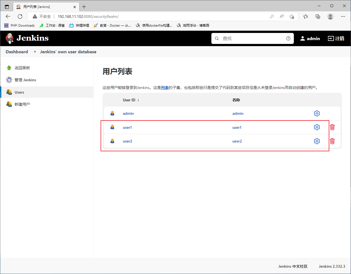Viewport: 351px width, 274px height.
Task: Open settings gear for user2 row
Action: point(317,141)
